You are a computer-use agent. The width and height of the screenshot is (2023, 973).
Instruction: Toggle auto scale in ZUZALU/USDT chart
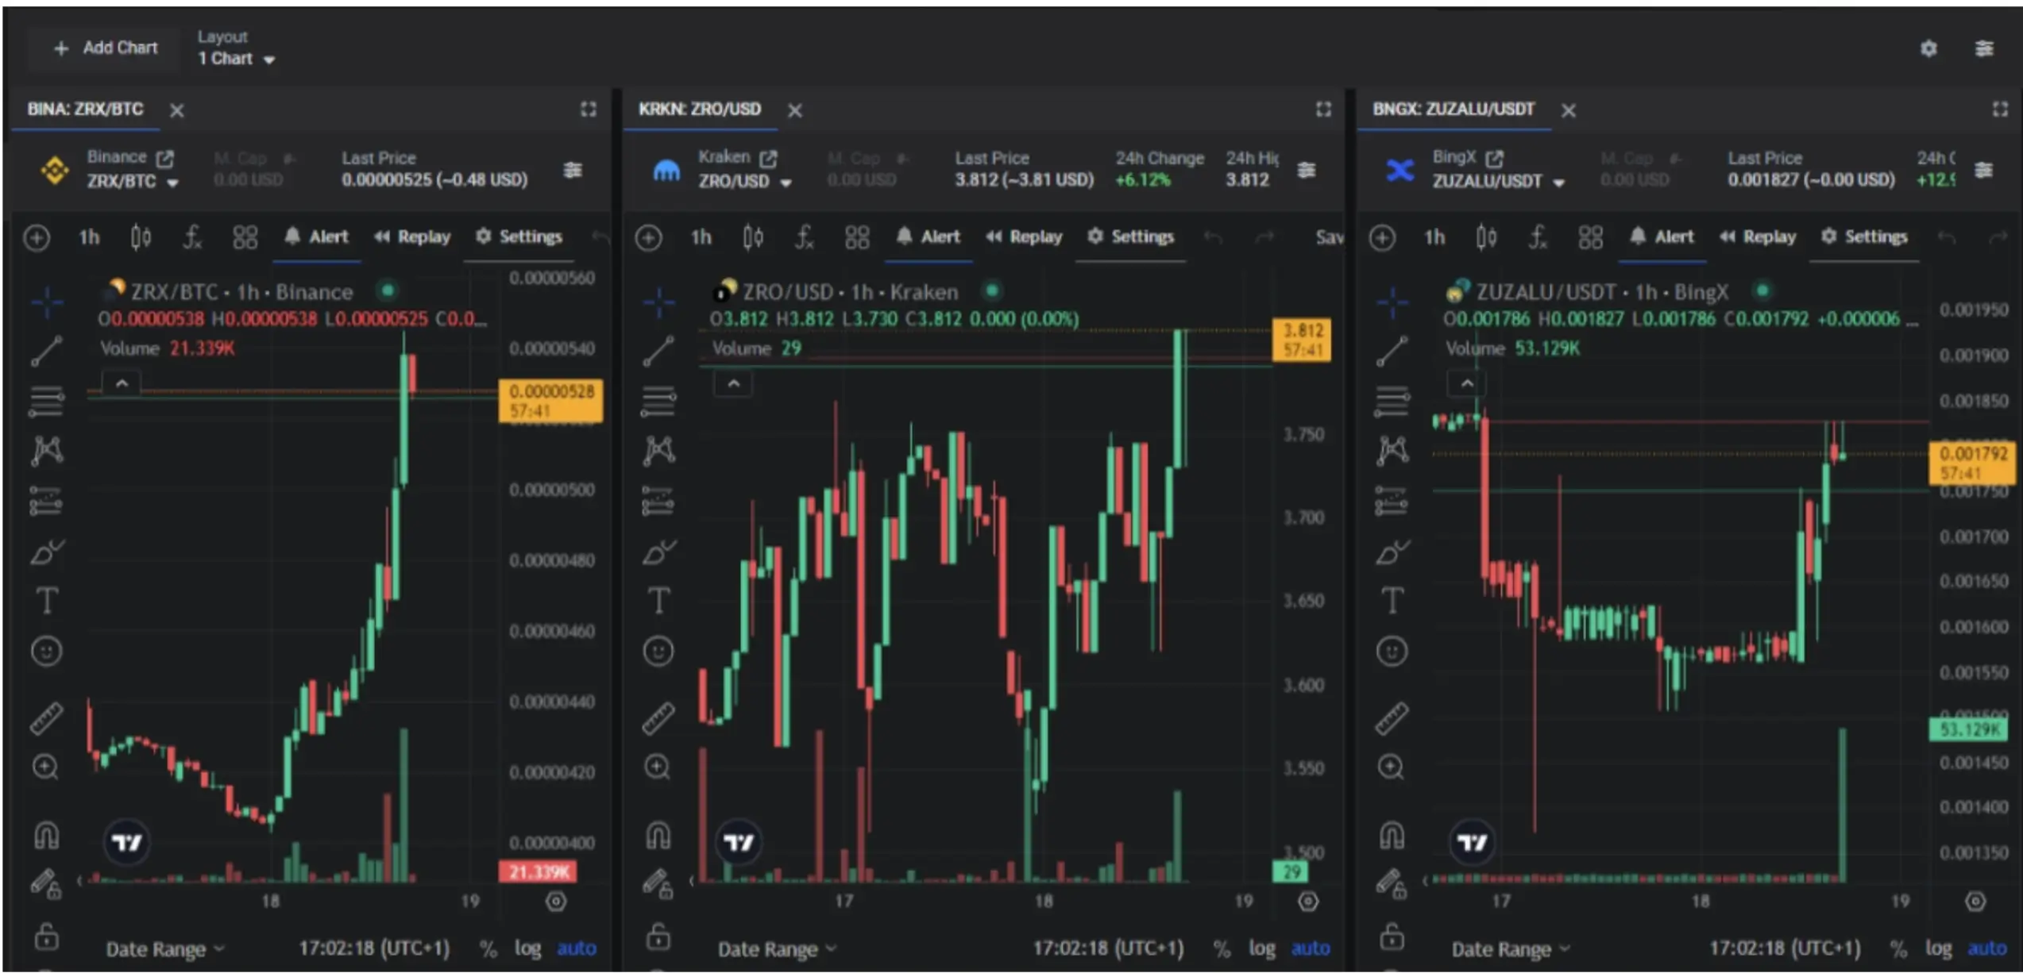click(x=1986, y=948)
